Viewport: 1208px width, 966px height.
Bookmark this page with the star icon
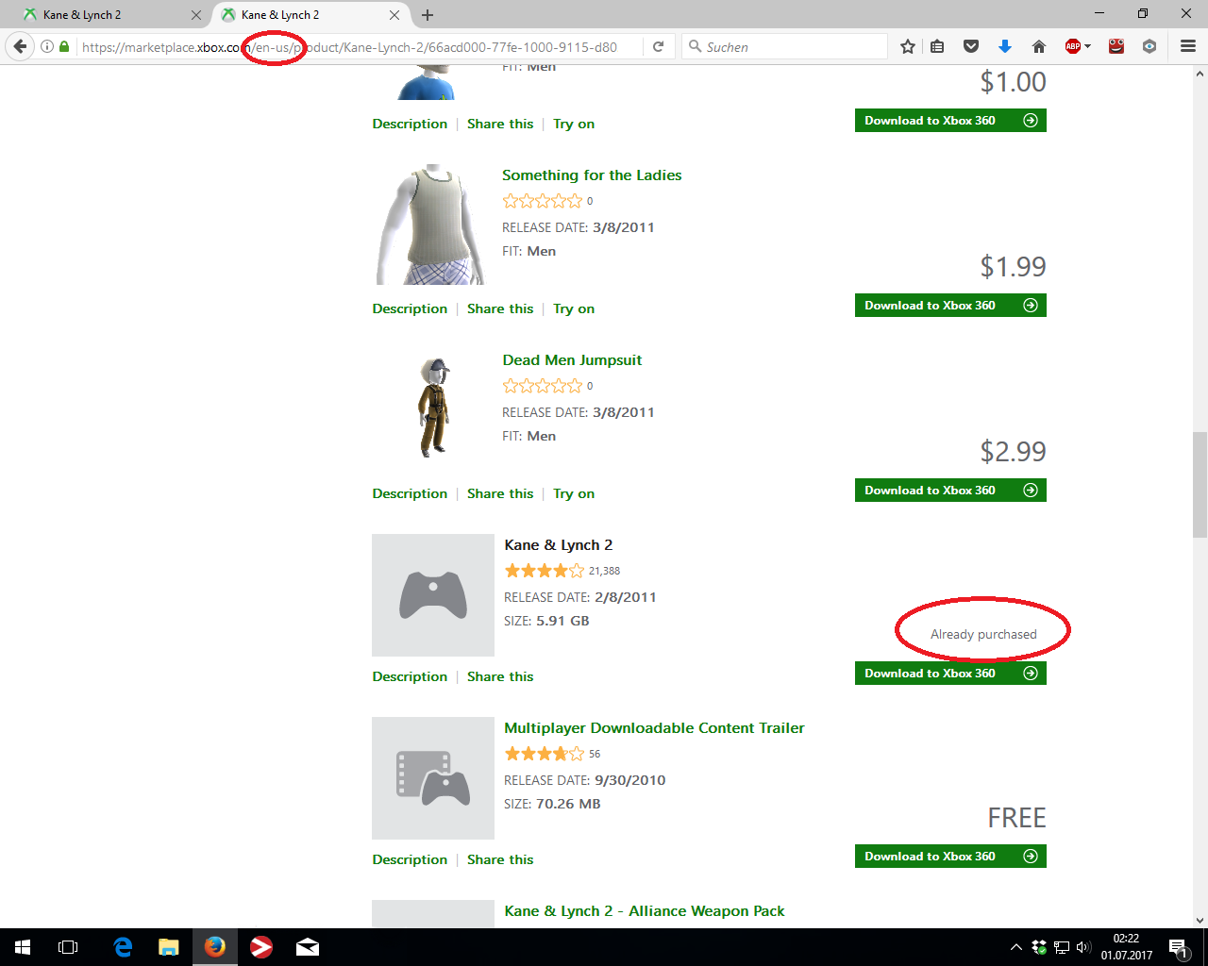tap(907, 46)
